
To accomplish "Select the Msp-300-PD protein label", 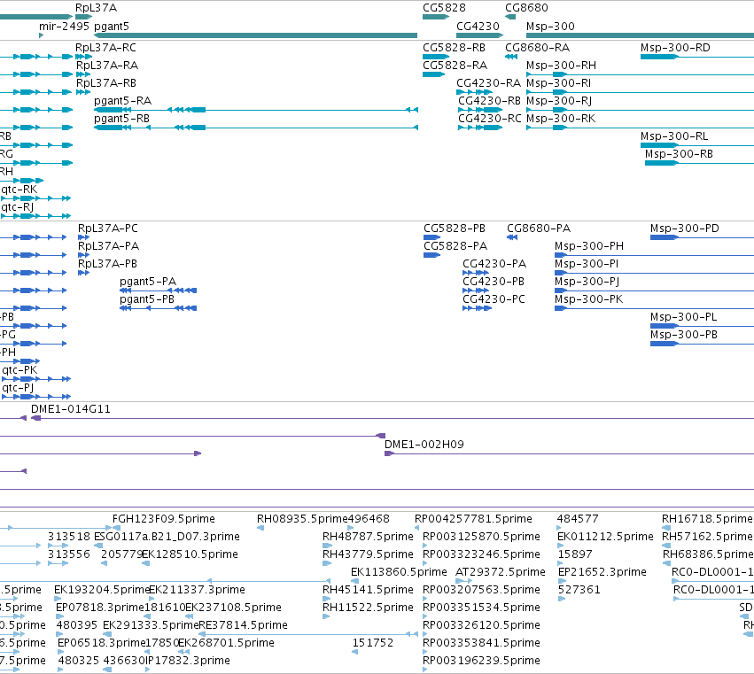I will (685, 229).
